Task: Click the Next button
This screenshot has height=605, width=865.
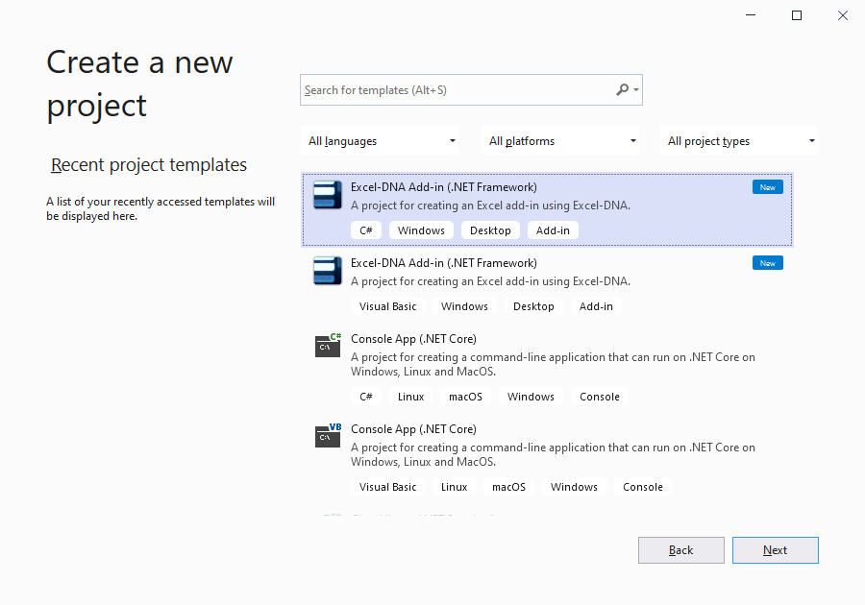Action: tap(775, 550)
